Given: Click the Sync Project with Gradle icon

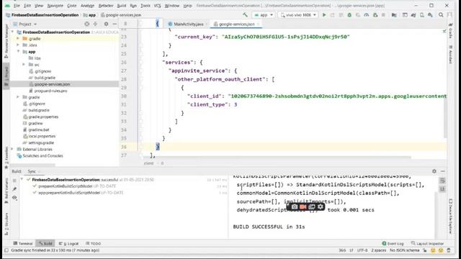Looking at the screenshot, I should pyautogui.click(x=413, y=14).
